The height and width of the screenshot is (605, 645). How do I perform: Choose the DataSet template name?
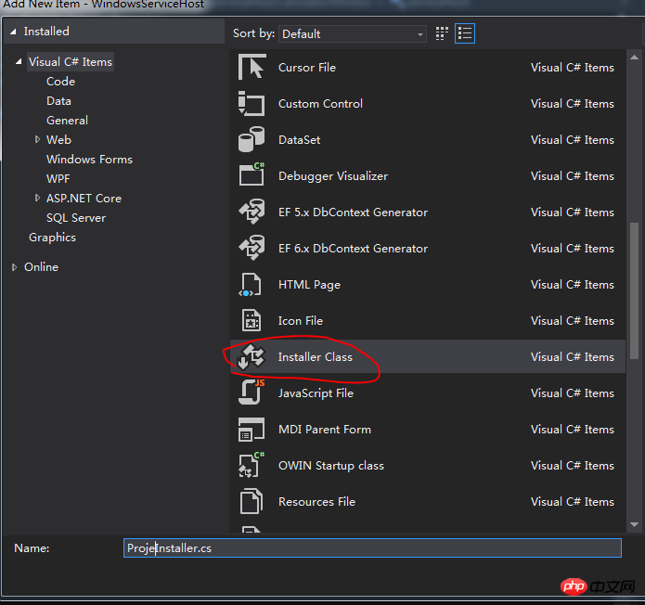pos(299,140)
